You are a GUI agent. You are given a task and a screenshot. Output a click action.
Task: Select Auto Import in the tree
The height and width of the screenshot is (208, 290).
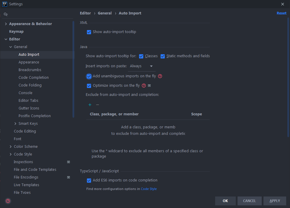29,55
